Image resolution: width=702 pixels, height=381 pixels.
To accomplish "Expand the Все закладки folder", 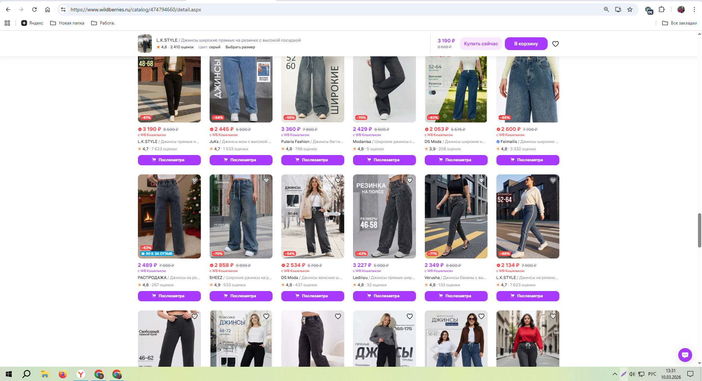I will [x=679, y=23].
